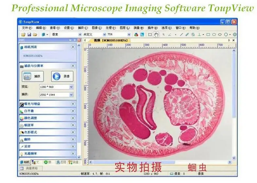This screenshot has width=257, height=183.
Task: Click the image horizontal scrollbar right arrow
Action: click(229, 162)
